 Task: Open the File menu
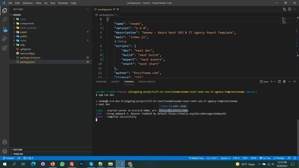[10, 3]
